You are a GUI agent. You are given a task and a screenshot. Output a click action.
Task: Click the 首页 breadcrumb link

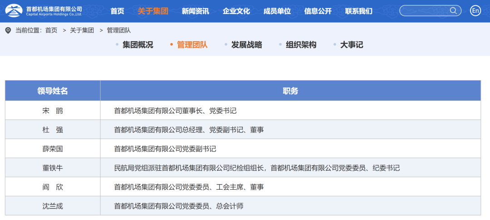pyautogui.click(x=51, y=30)
